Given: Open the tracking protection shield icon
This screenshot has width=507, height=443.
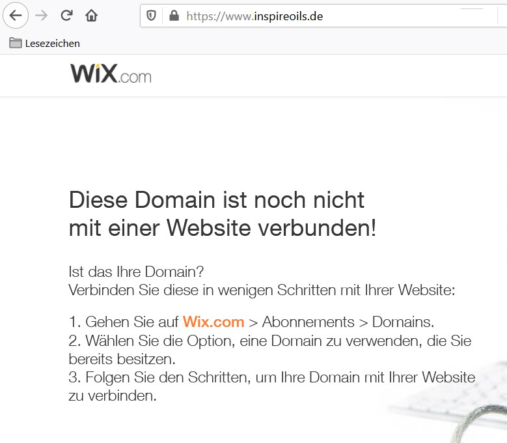Looking at the screenshot, I should coord(152,16).
